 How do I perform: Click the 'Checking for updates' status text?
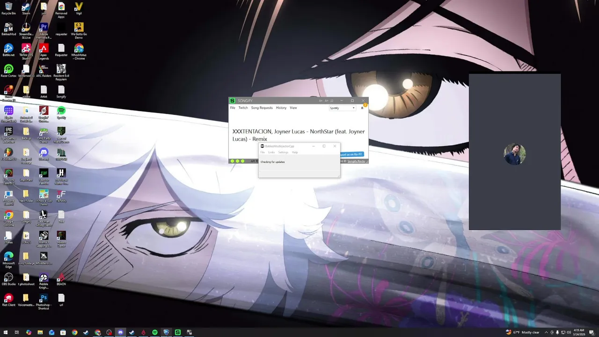point(272,162)
